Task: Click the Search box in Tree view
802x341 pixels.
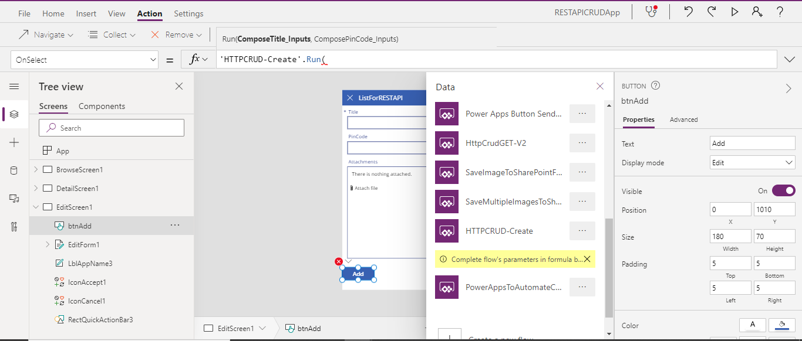Action: 112,127
